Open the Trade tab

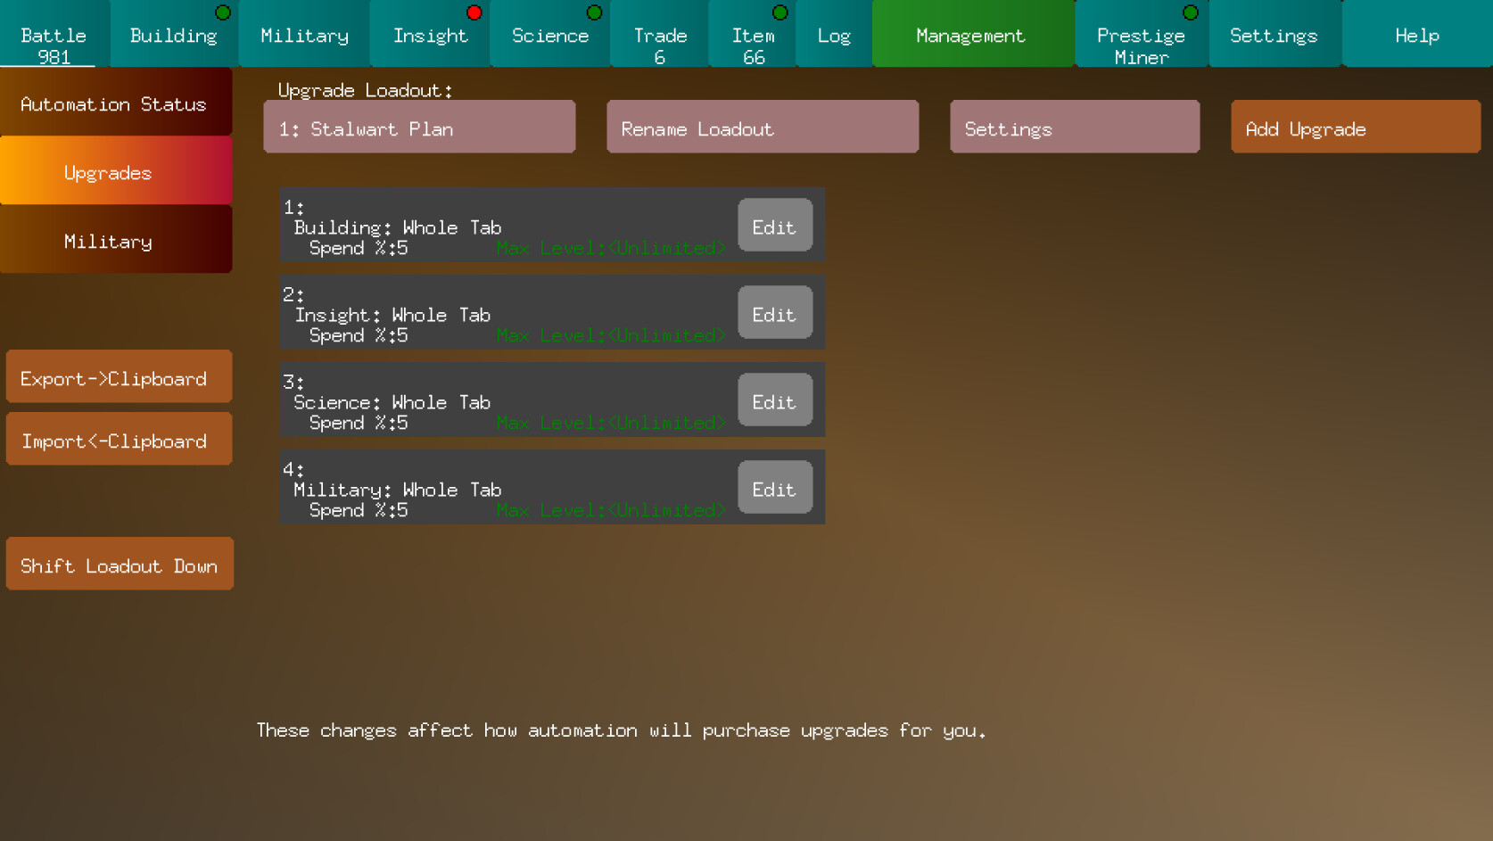[659, 35]
